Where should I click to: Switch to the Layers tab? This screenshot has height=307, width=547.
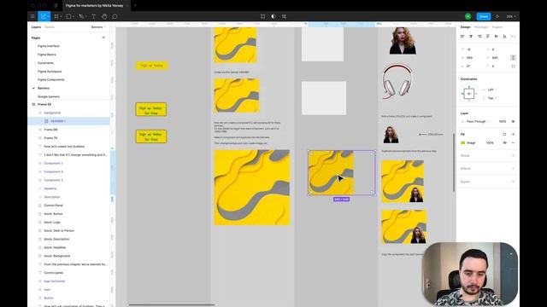pyautogui.click(x=36, y=27)
